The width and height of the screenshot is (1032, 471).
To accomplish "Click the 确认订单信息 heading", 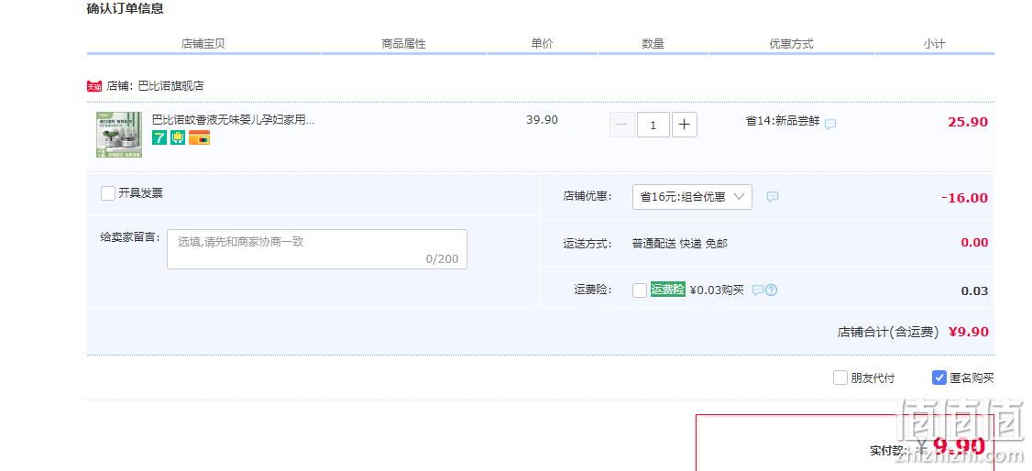I will pyautogui.click(x=125, y=9).
